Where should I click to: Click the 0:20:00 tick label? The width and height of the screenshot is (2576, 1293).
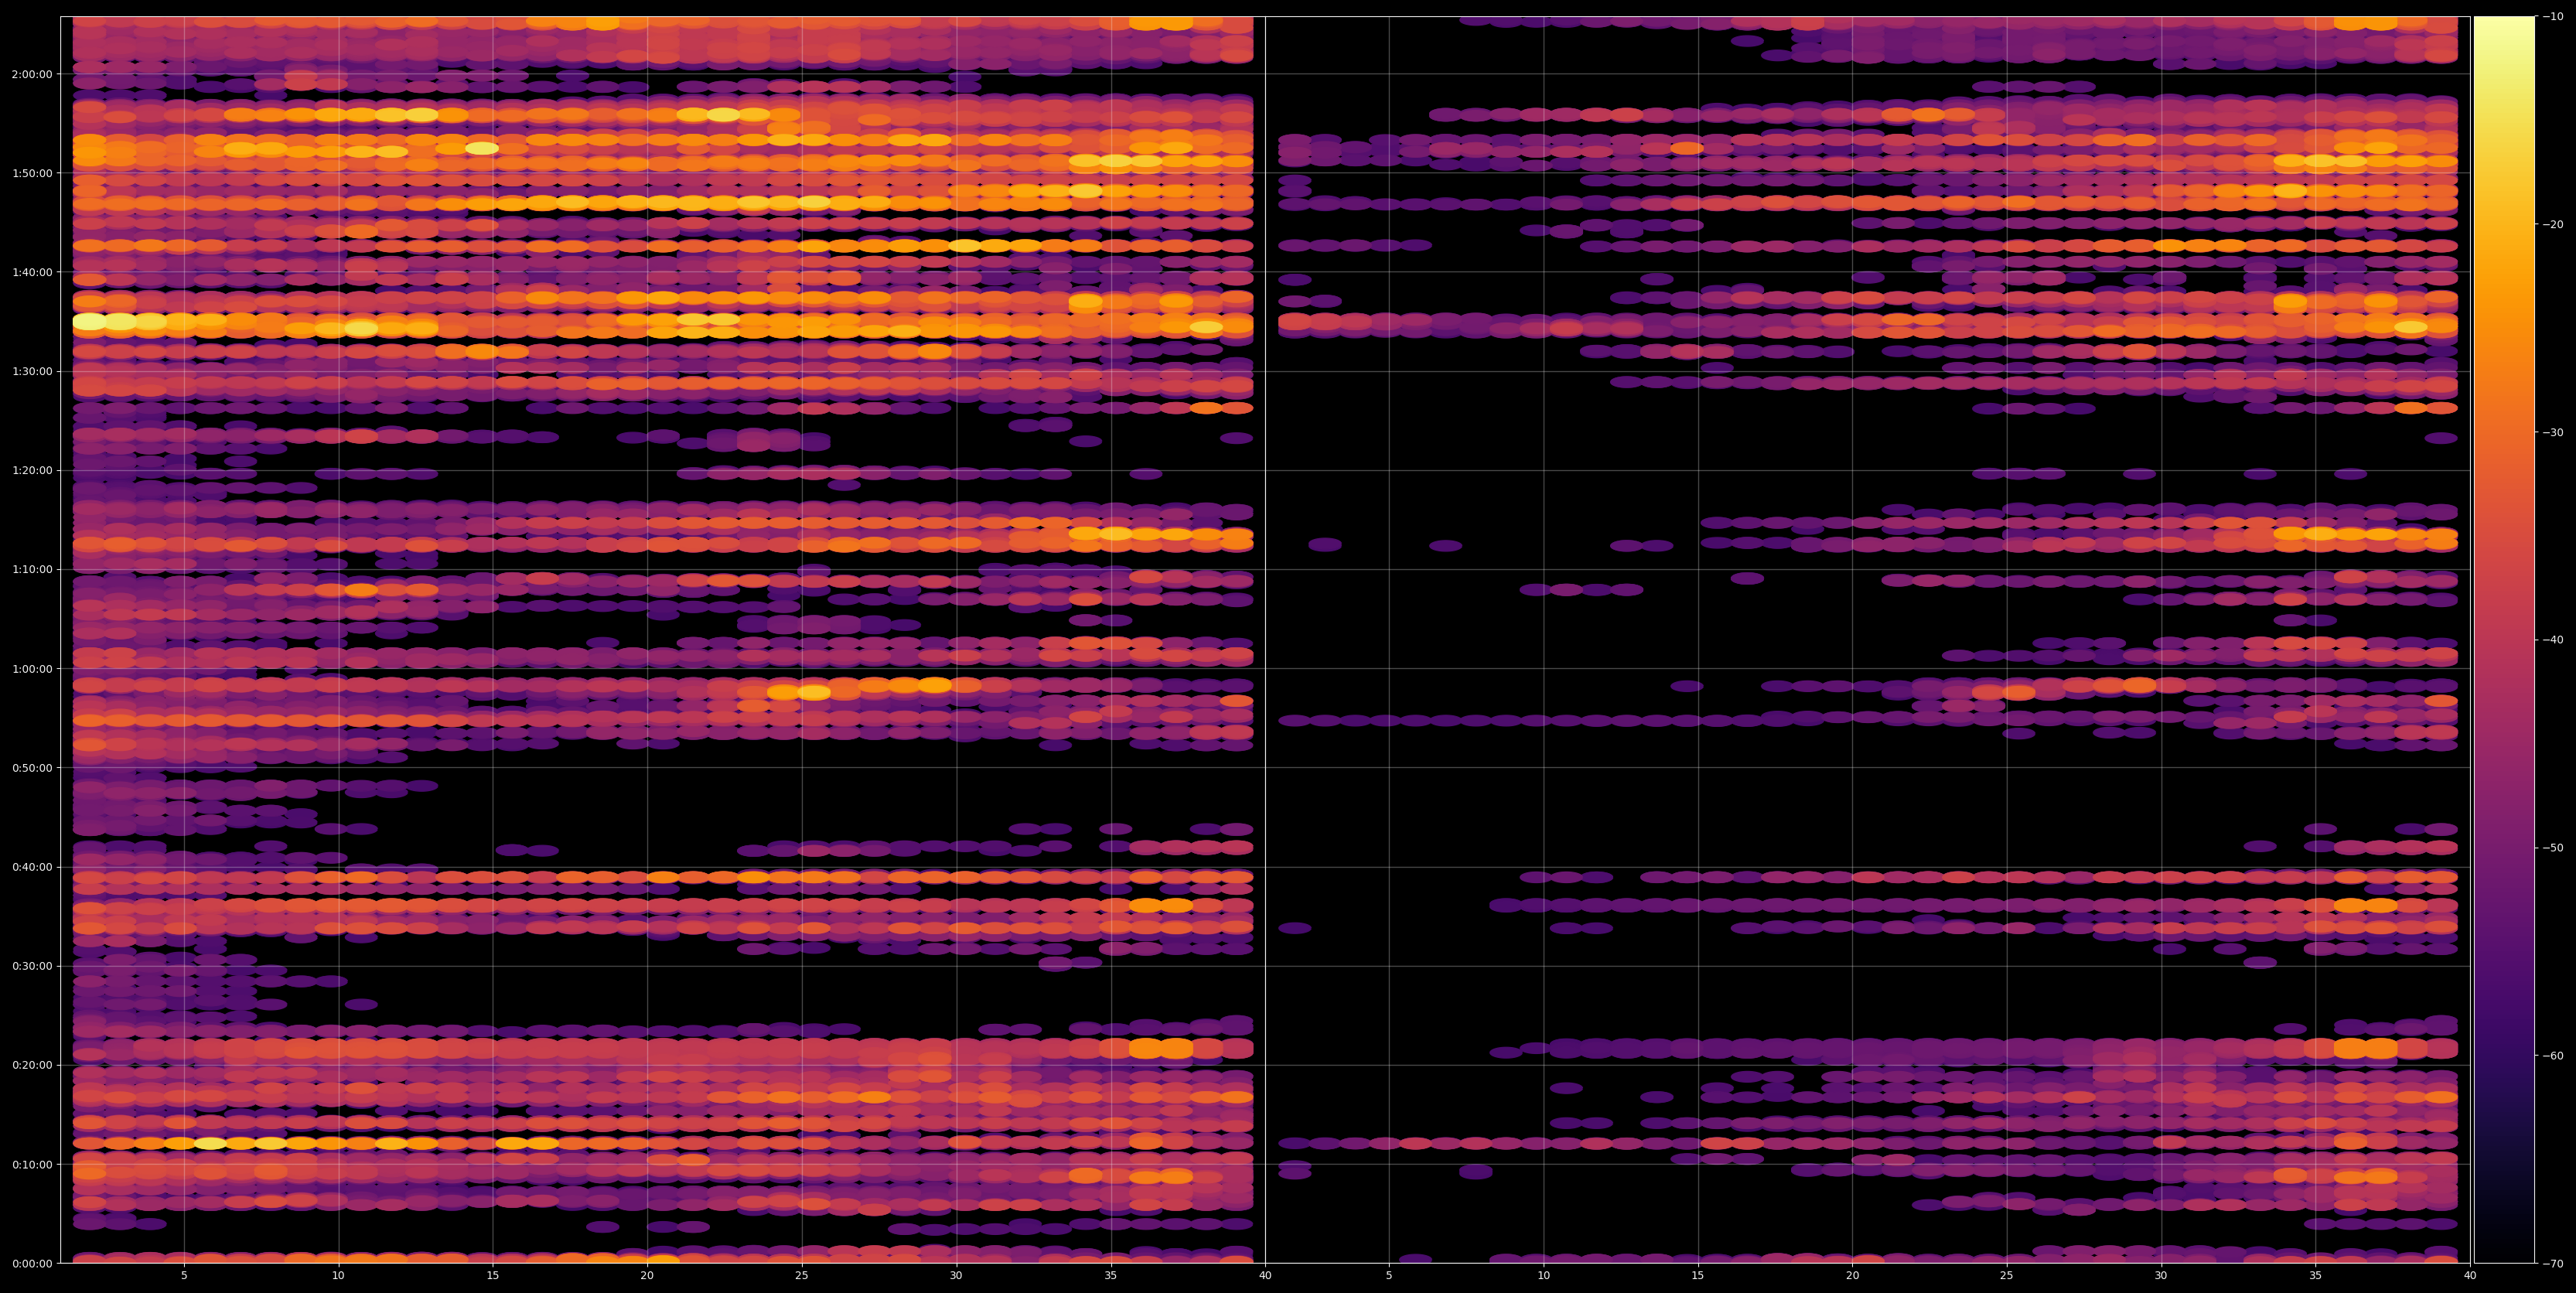click(x=32, y=1065)
